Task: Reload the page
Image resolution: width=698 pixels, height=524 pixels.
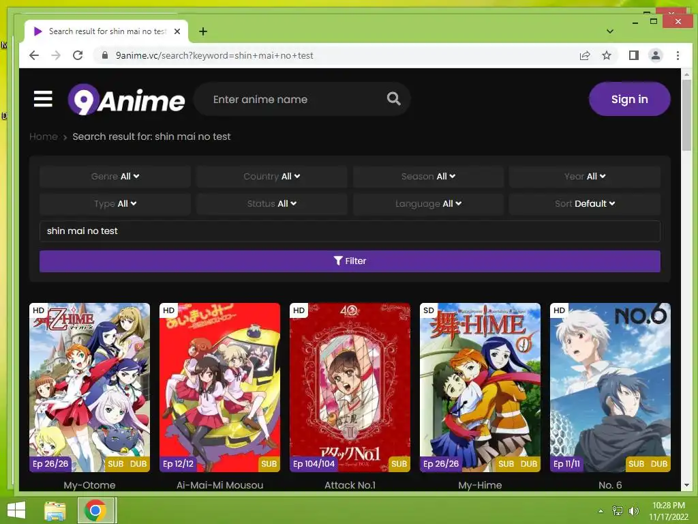Action: tap(78, 55)
